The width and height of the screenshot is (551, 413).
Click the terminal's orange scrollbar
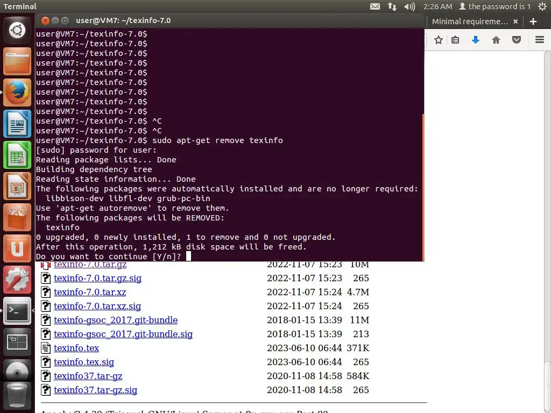423,187
